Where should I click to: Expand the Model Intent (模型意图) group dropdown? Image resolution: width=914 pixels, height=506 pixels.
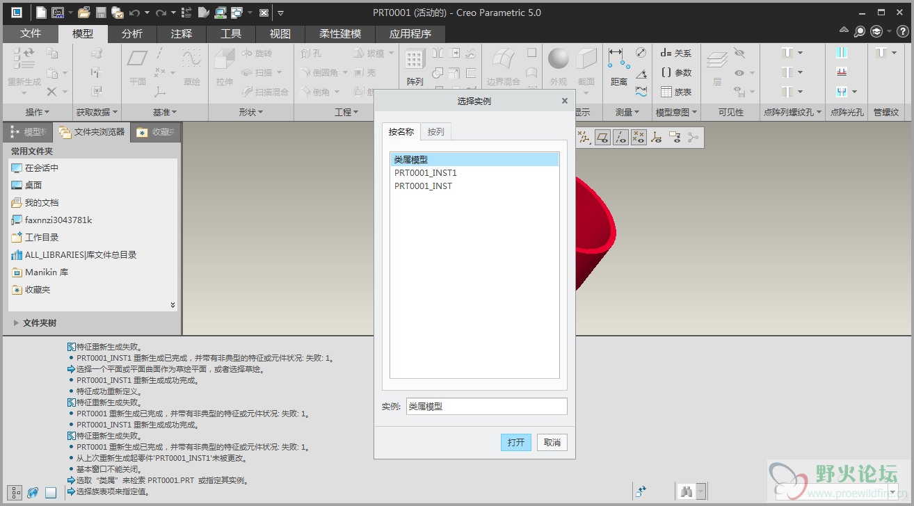pos(677,112)
